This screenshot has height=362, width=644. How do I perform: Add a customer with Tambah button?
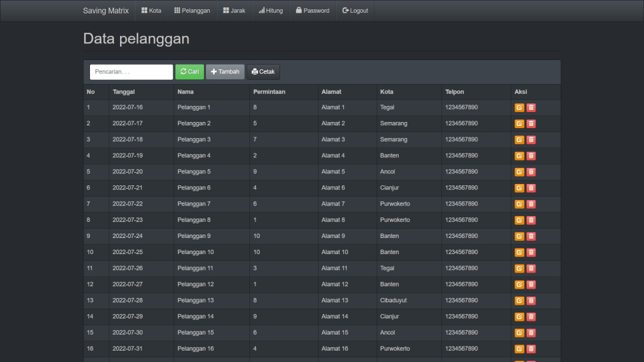click(225, 72)
